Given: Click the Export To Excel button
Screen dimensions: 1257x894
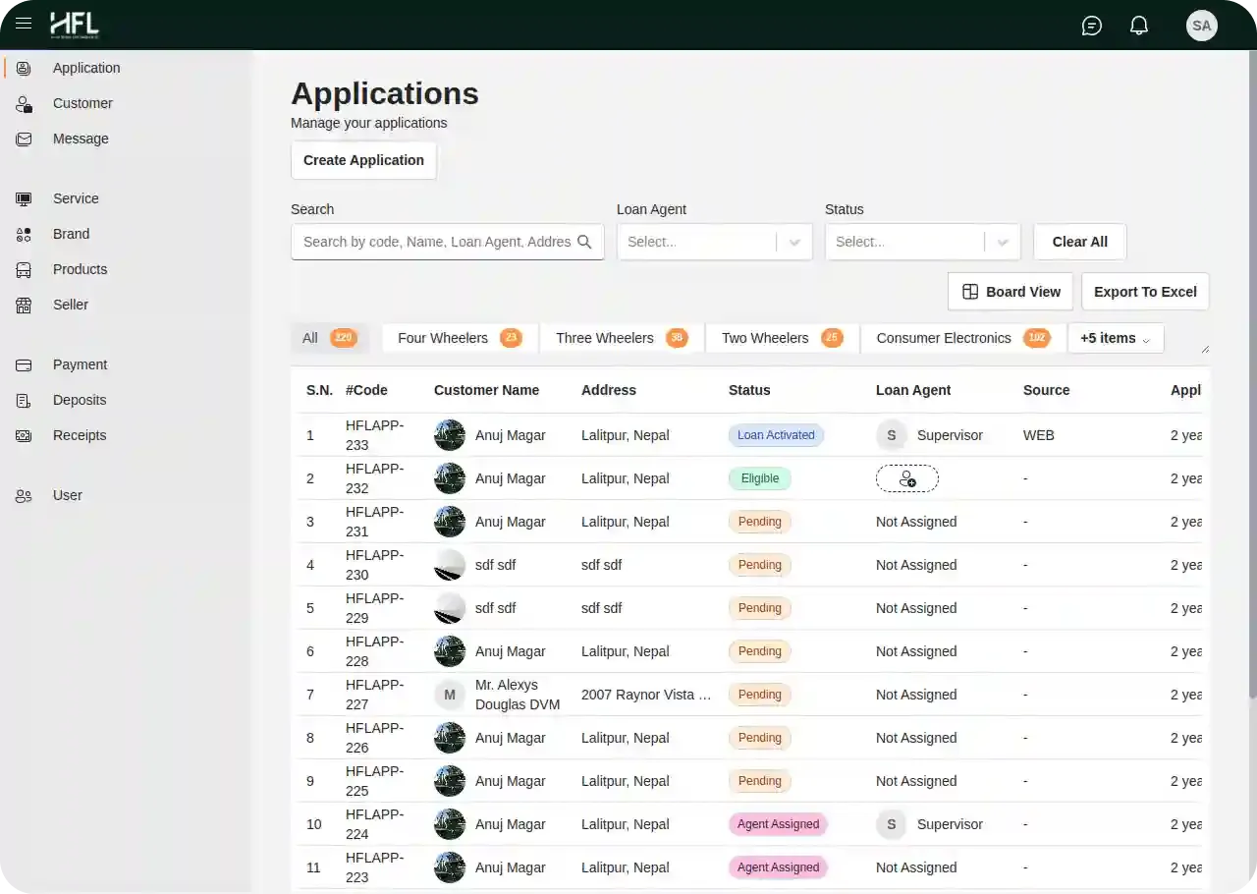Looking at the screenshot, I should pyautogui.click(x=1145, y=292).
